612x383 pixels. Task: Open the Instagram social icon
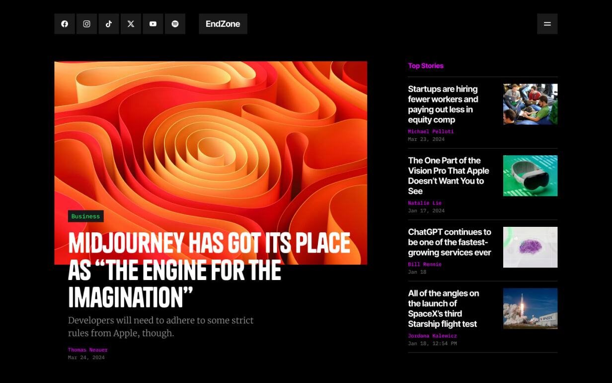click(86, 24)
